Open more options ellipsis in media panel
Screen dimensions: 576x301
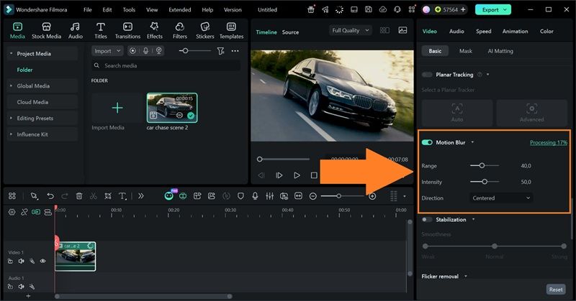(x=235, y=51)
